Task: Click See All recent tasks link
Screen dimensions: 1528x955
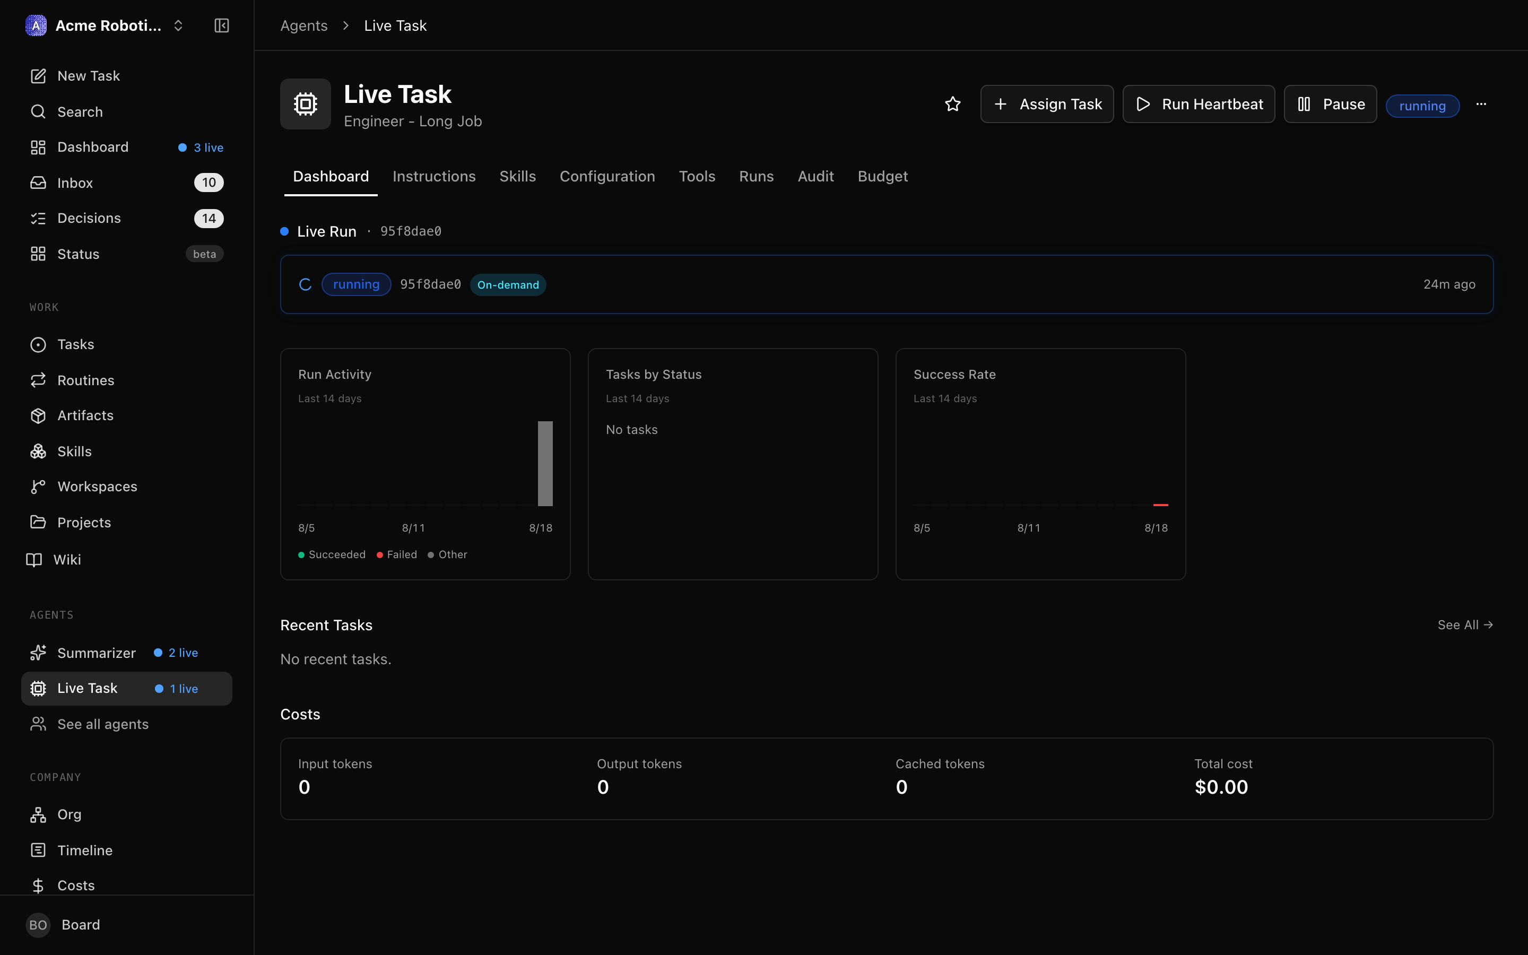Action: coord(1465,624)
